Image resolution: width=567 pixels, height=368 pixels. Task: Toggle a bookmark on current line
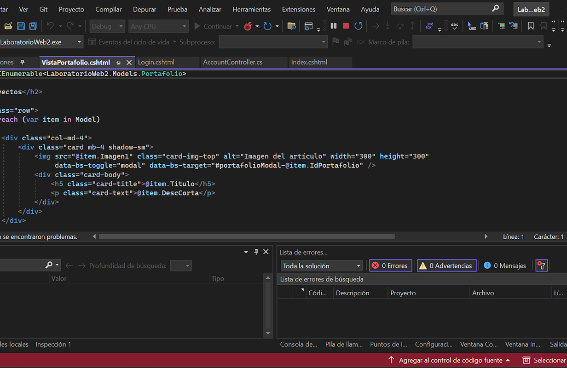click(531, 26)
